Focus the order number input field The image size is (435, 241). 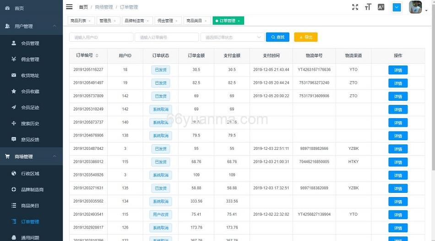(167, 37)
